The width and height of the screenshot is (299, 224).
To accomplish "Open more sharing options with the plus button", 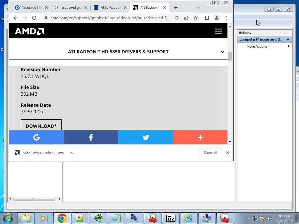I will coord(200,137).
